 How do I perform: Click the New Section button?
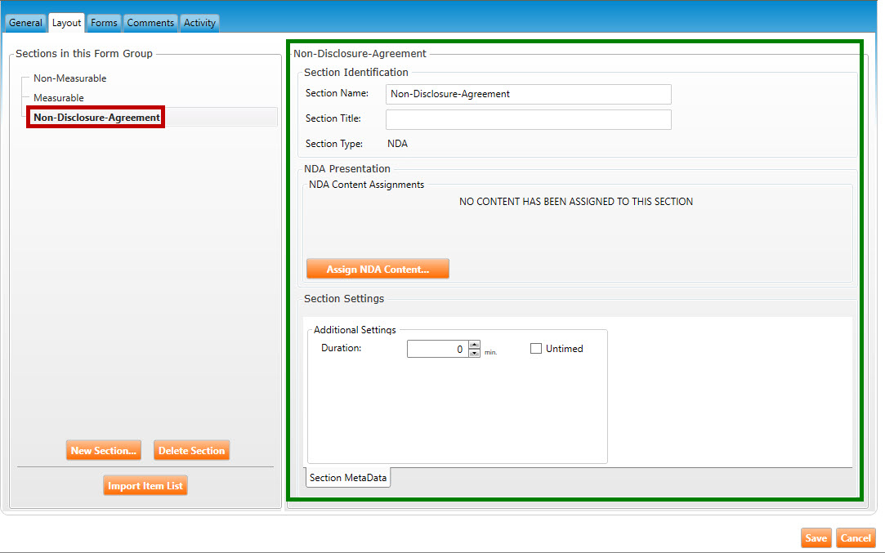click(x=104, y=451)
